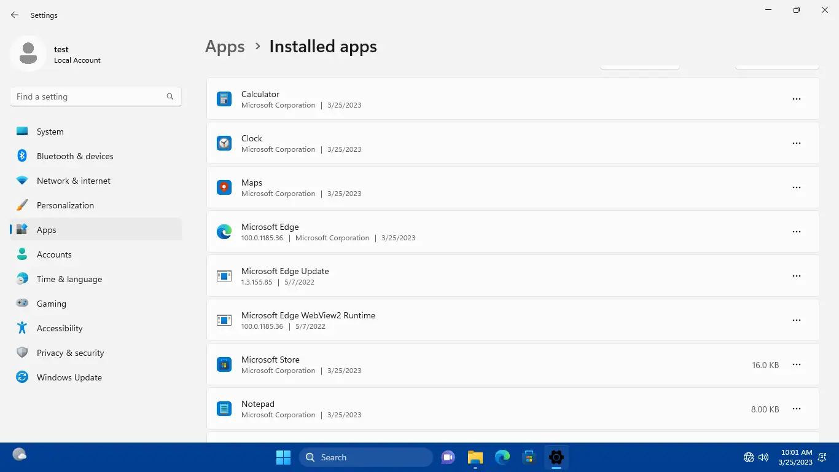Viewport: 839px width, 472px height.
Task: Click the volume speaker icon in system tray
Action: pyautogui.click(x=763, y=457)
